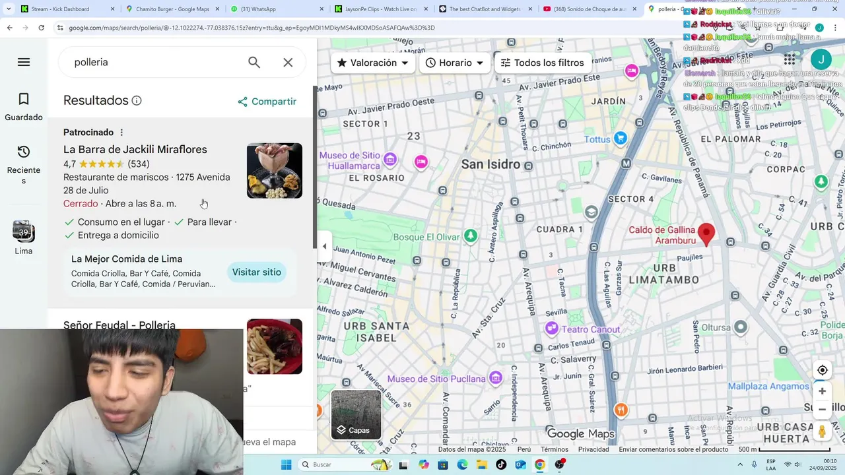
Task: Collapse the side panel arrow
Action: [324, 246]
